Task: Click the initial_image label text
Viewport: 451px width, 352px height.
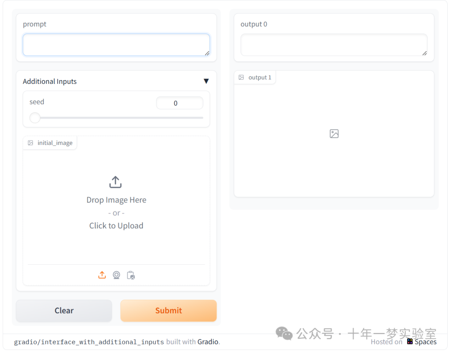Action: (55, 143)
